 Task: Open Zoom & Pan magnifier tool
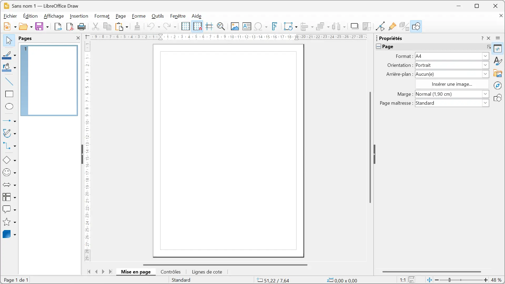point(221,27)
